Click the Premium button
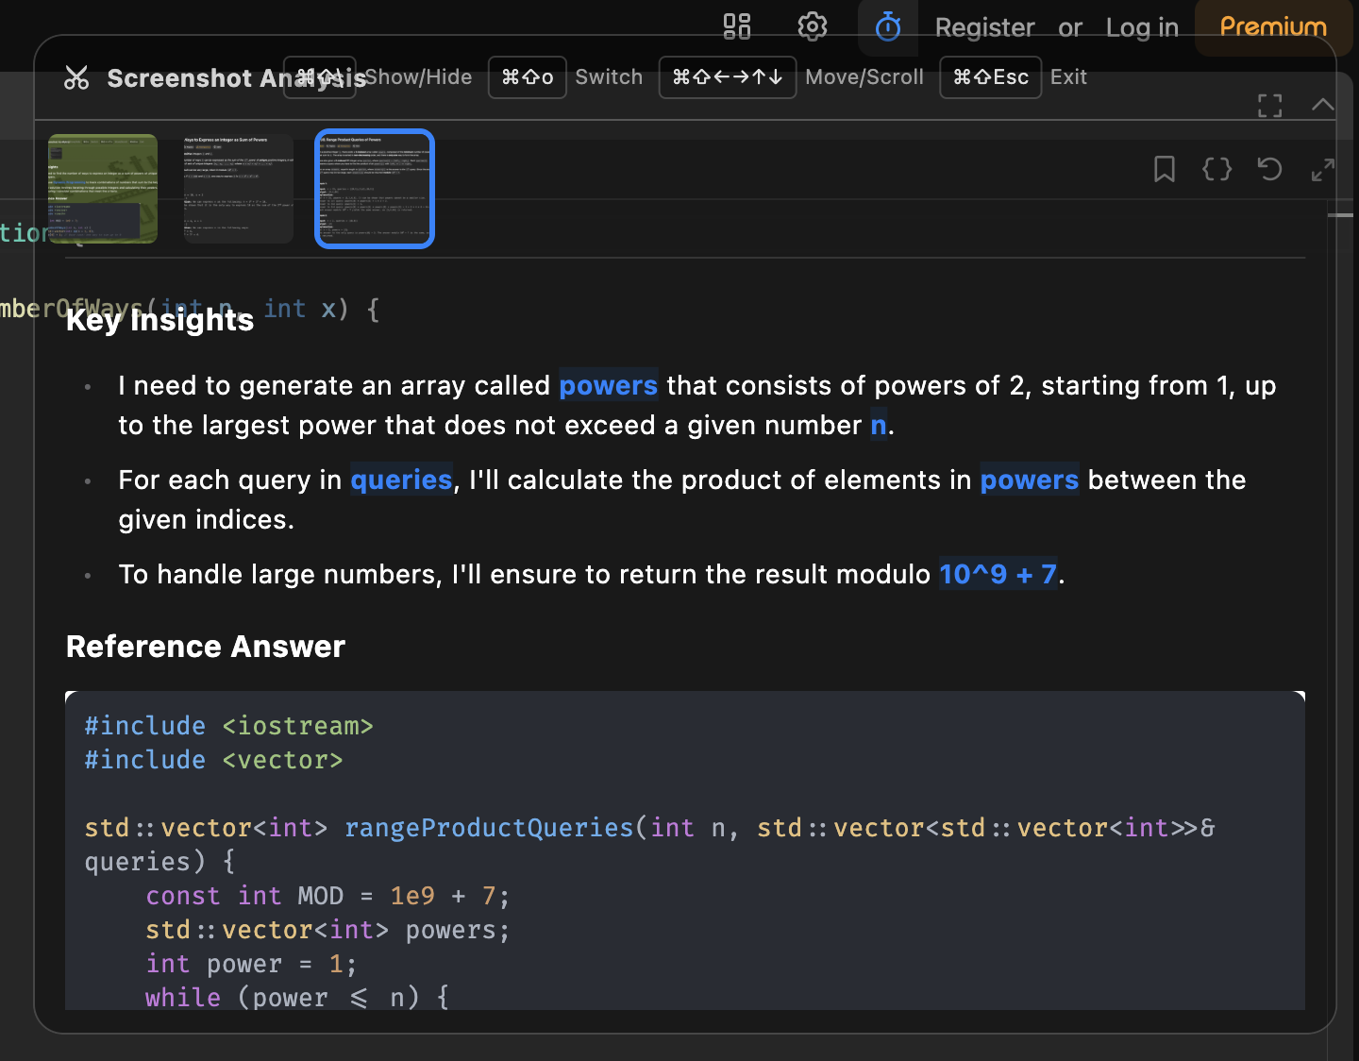This screenshot has width=1359, height=1061. click(1271, 26)
